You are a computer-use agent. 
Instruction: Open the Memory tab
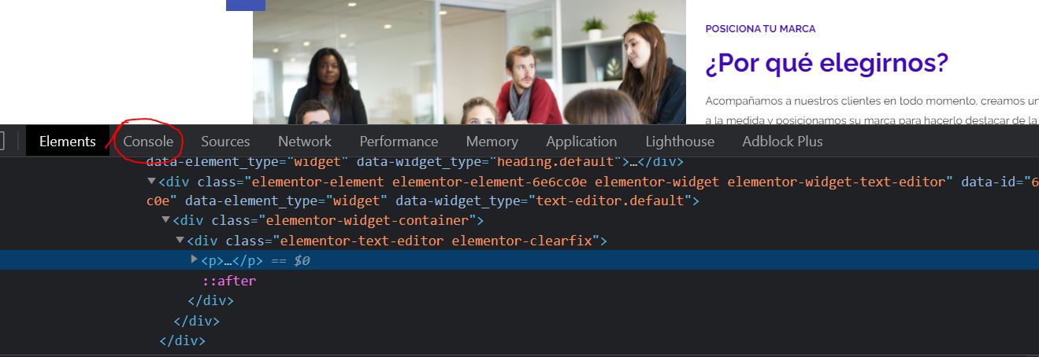coord(492,142)
